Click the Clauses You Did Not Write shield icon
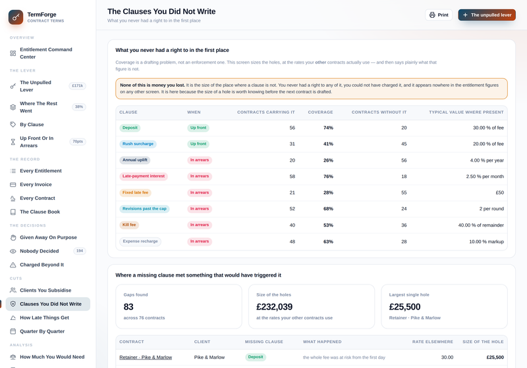Image resolution: width=527 pixels, height=368 pixels. click(13, 304)
